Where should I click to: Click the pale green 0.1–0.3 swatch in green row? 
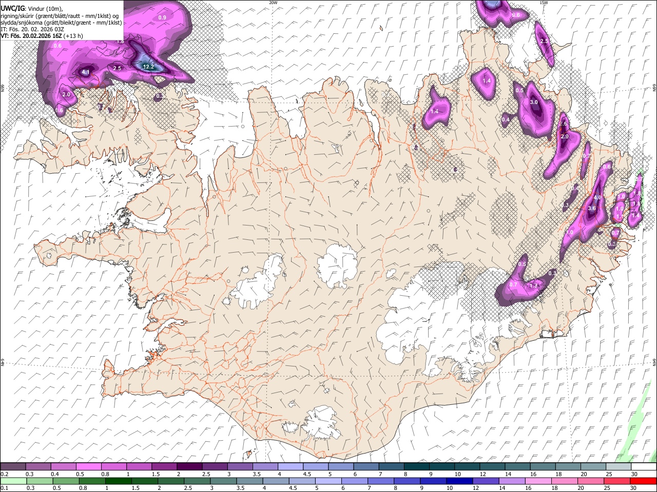(x=13, y=481)
